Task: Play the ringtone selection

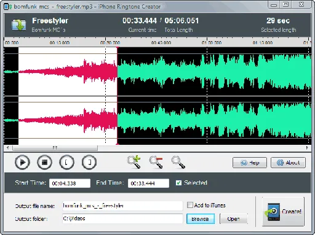Action: (x=22, y=163)
